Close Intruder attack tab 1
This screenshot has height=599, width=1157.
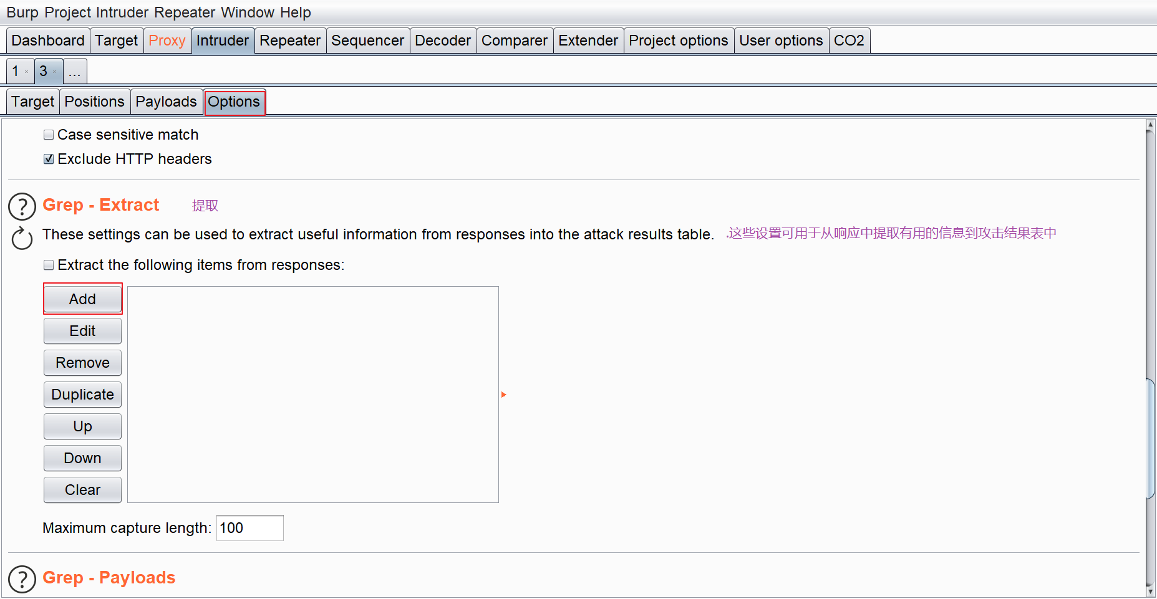pos(26,72)
